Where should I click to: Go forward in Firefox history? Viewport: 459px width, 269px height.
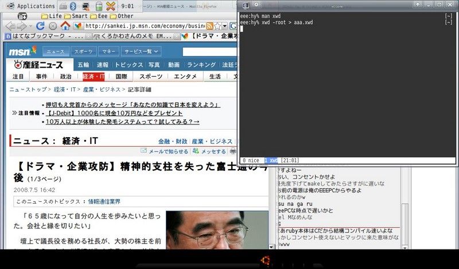pos(22,26)
